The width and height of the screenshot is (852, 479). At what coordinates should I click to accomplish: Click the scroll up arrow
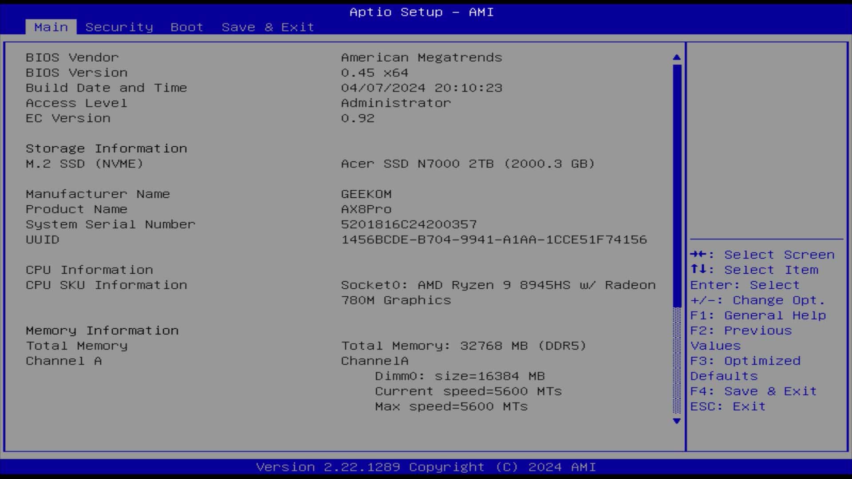(x=676, y=57)
